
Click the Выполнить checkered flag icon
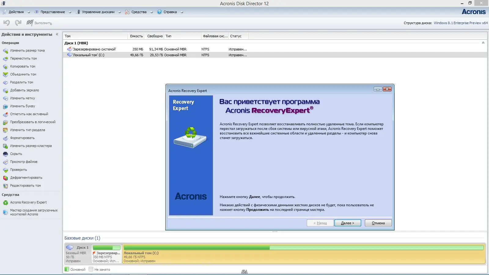[x=30, y=23]
